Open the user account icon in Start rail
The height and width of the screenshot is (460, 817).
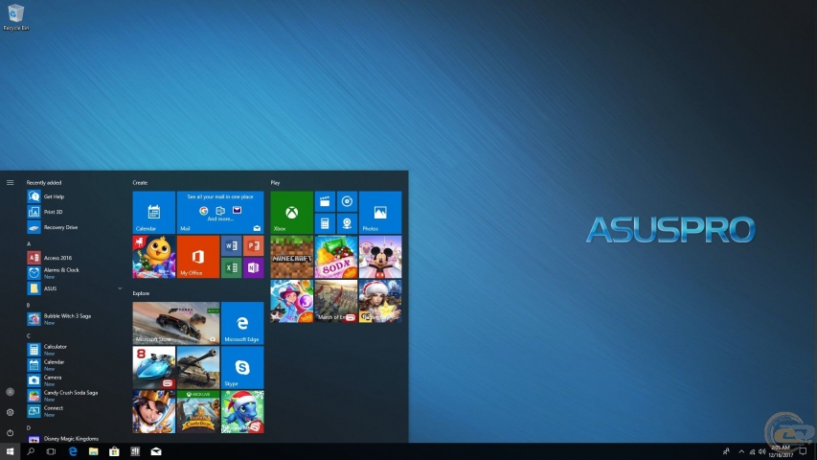(x=10, y=392)
